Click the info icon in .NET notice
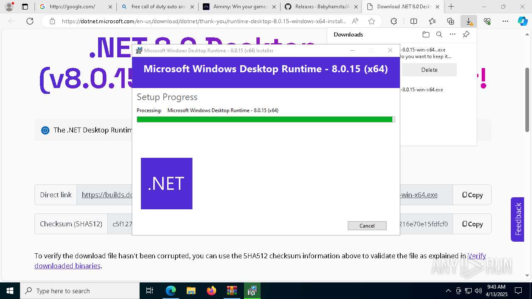Screen dimensions: 532x299 45,130
